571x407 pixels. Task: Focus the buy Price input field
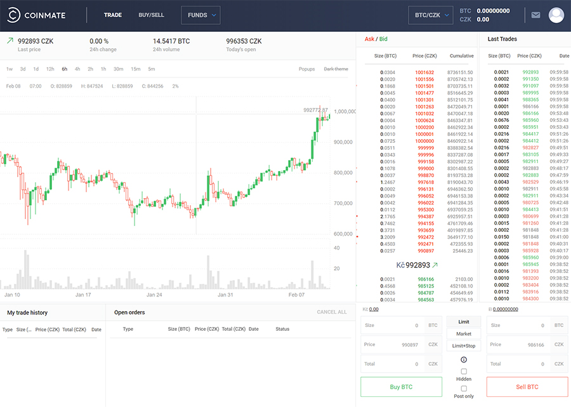point(401,344)
